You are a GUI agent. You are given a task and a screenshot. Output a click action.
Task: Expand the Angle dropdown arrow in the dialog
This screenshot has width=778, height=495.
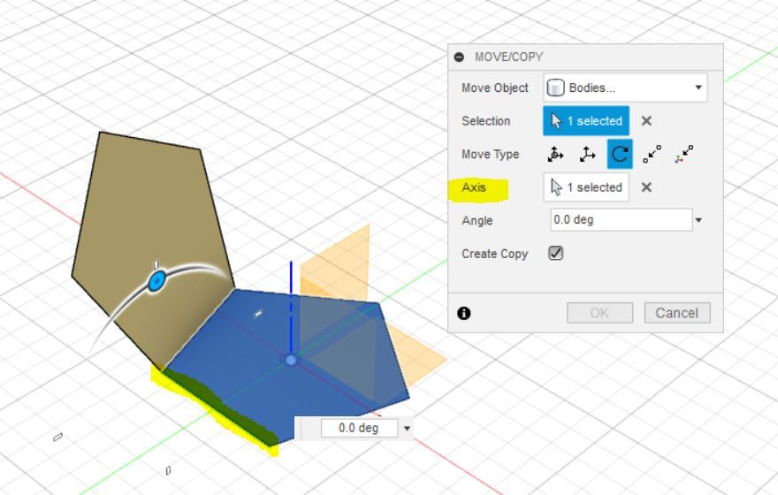[698, 220]
